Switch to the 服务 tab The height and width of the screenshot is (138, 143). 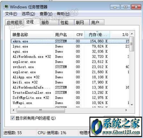tap(49, 22)
